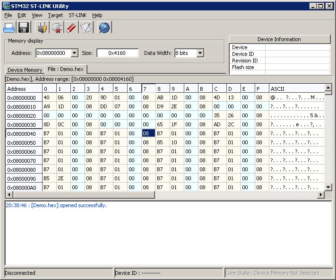Click the Address column header
This screenshot has height=280, width=336.
[x=24, y=89]
